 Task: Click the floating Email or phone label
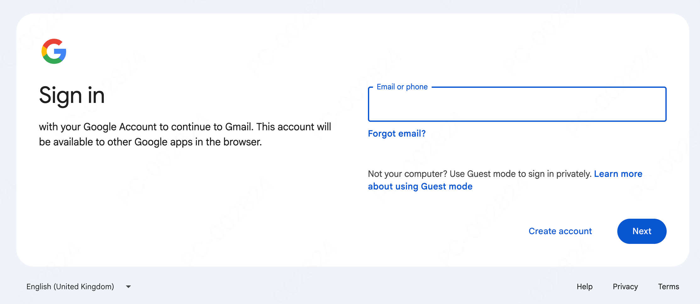point(402,87)
